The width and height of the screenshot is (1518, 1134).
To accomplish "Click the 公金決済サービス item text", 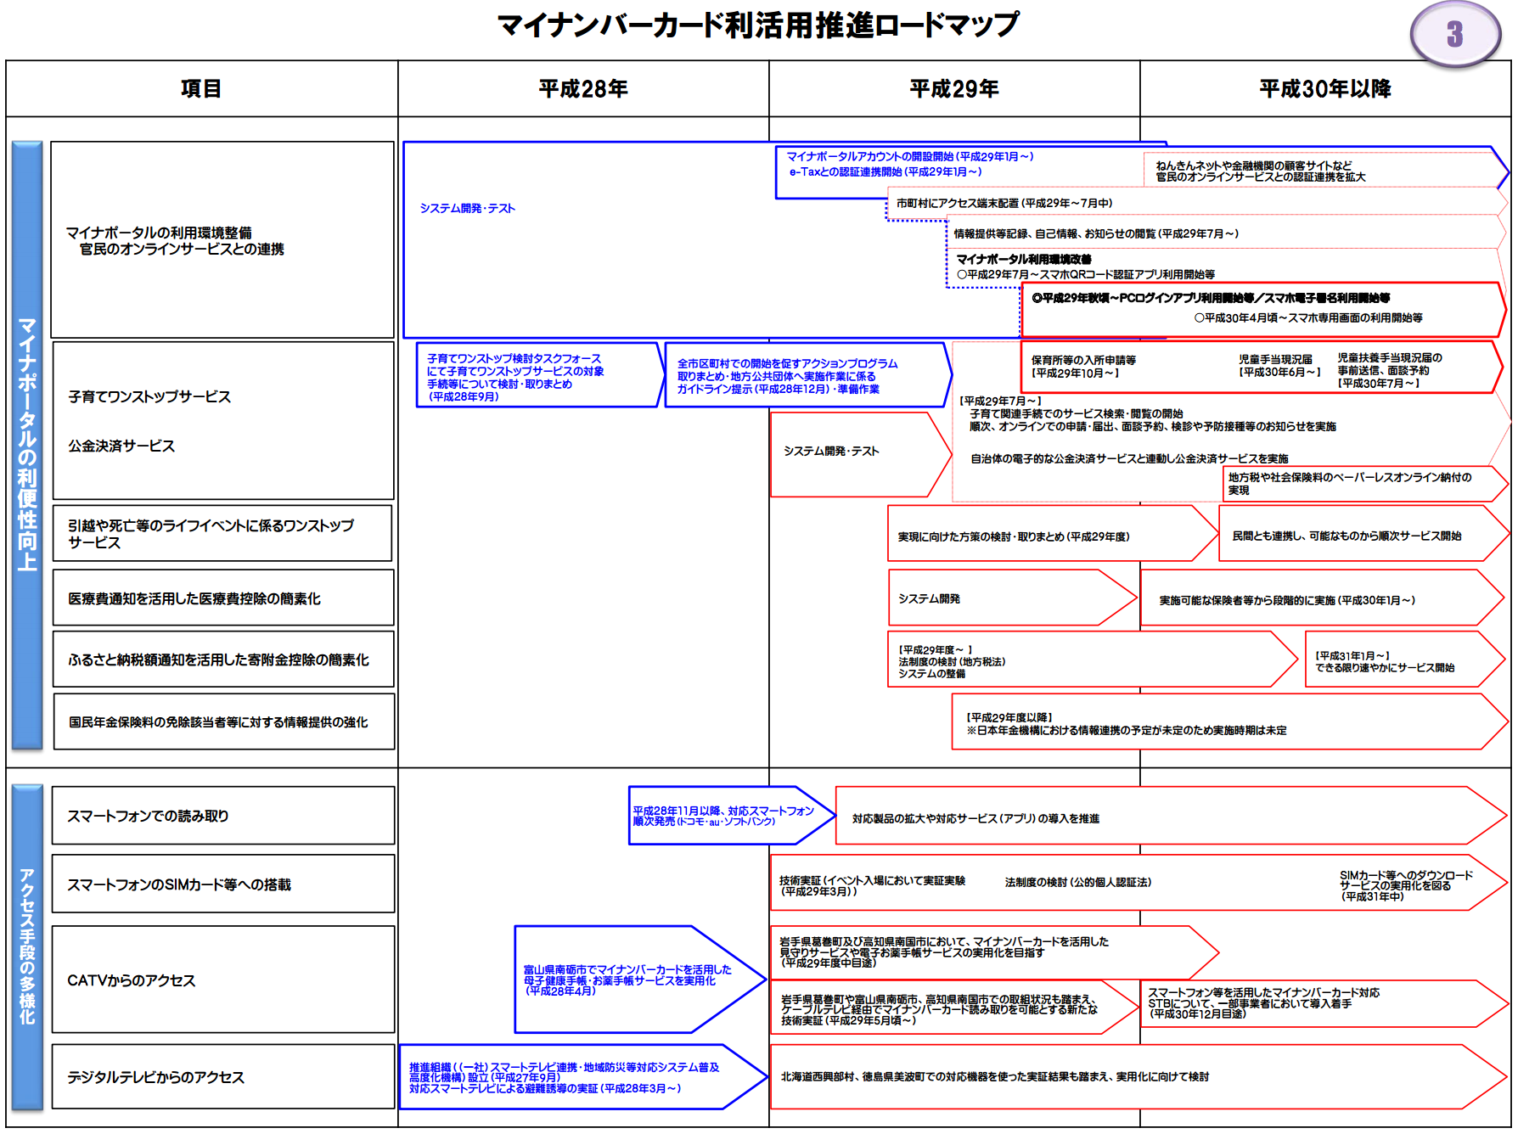I will [x=121, y=446].
